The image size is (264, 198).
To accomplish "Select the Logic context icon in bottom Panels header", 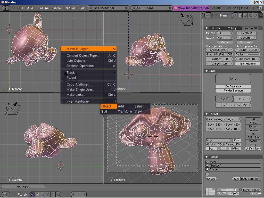I will coord(32,194).
